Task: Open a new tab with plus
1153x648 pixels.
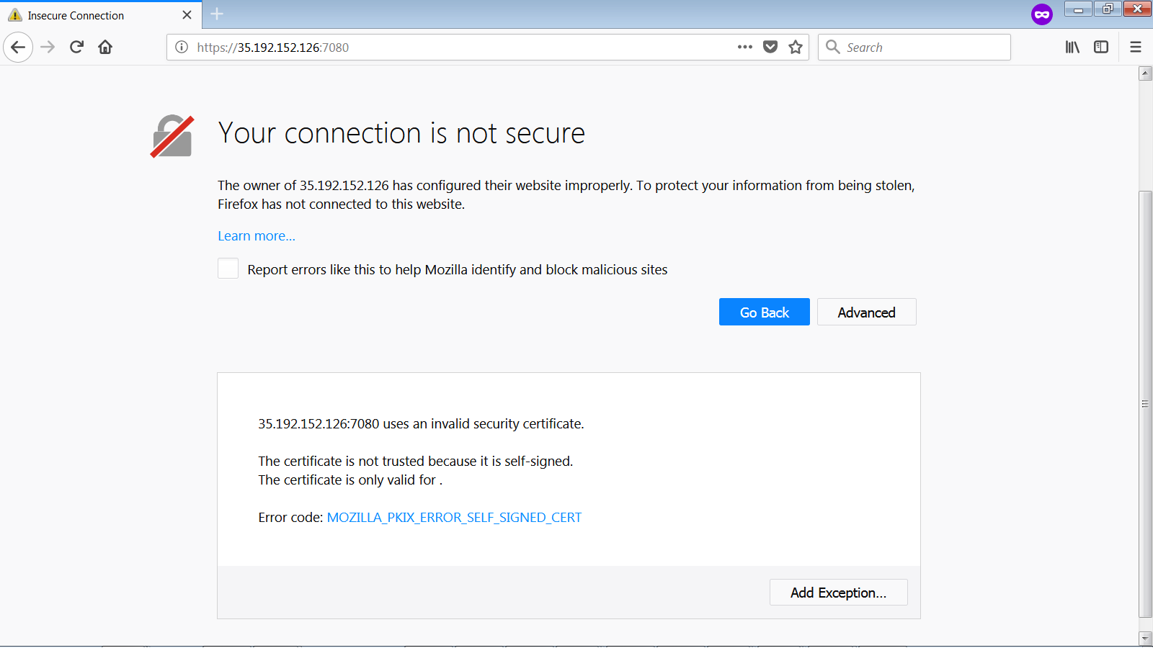Action: click(x=217, y=14)
